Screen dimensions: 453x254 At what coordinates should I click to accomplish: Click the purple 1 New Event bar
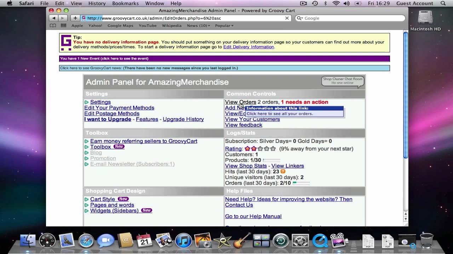coord(224,59)
